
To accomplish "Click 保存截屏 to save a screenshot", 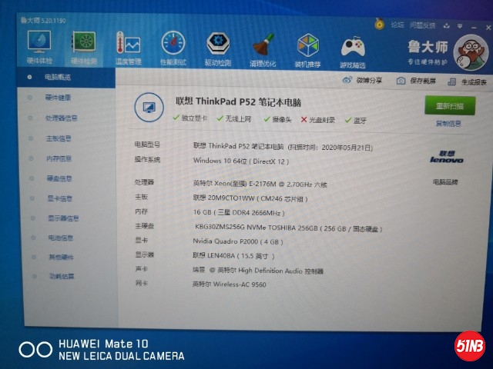I will [x=417, y=81].
